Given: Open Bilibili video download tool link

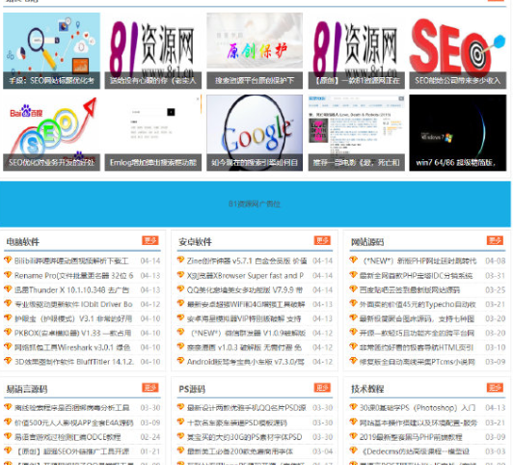Looking at the screenshot, I should [71, 260].
